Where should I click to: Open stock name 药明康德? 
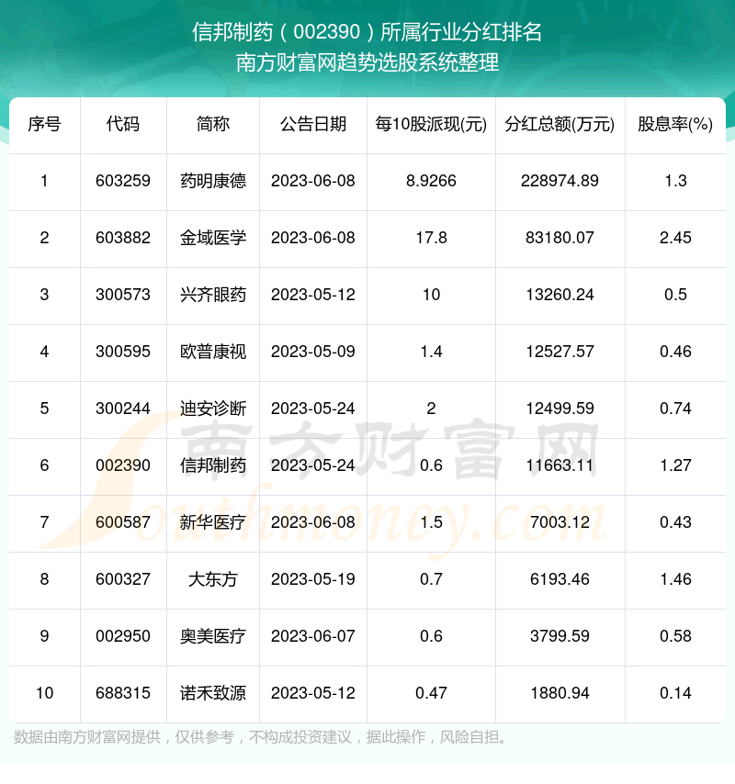(x=213, y=181)
